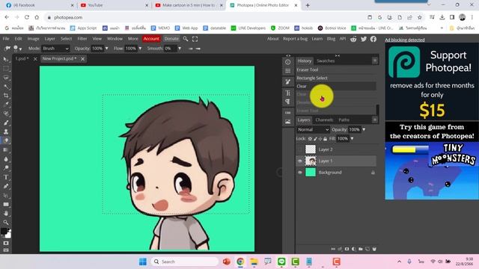Open the Character panel icon

287,93
